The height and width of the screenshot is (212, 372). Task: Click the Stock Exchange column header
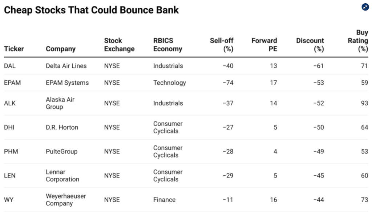click(x=119, y=45)
